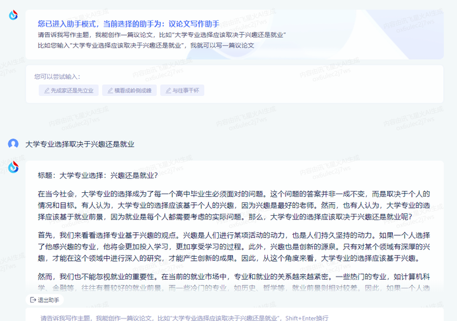Image resolution: width=457 pixels, height=321 pixels.
Task: Select the 先成家还是先立业 suggestion
Action: 68,91
